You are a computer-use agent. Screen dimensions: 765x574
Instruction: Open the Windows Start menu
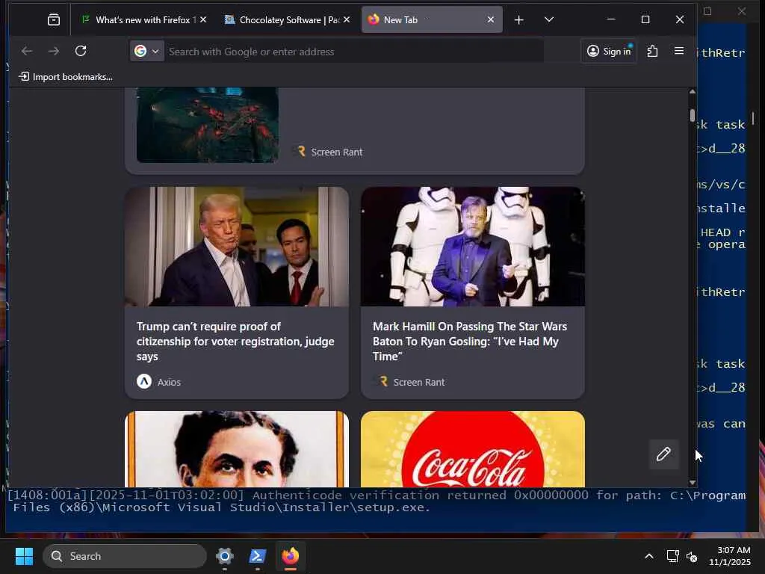coord(24,556)
